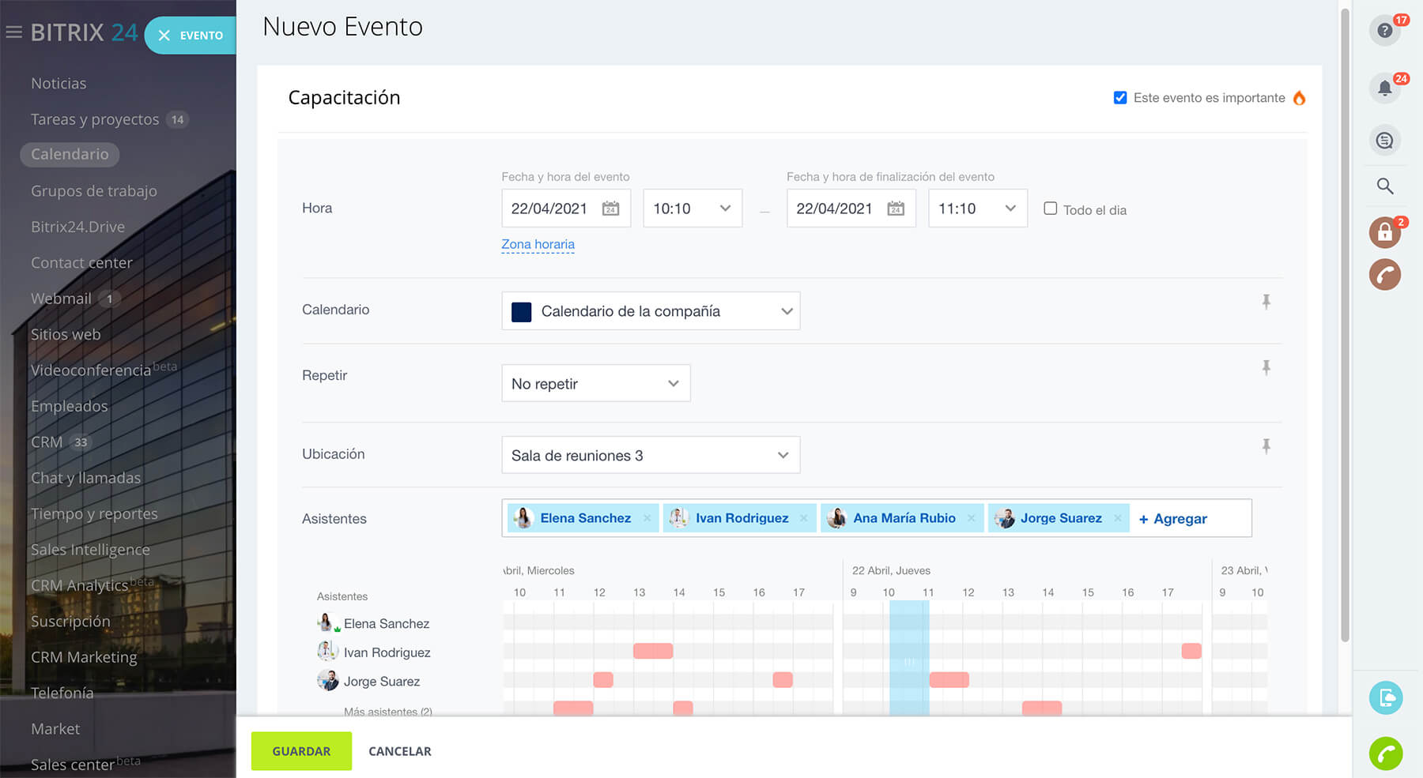Click the orange lock icon
This screenshot has height=778, width=1423.
[1384, 232]
